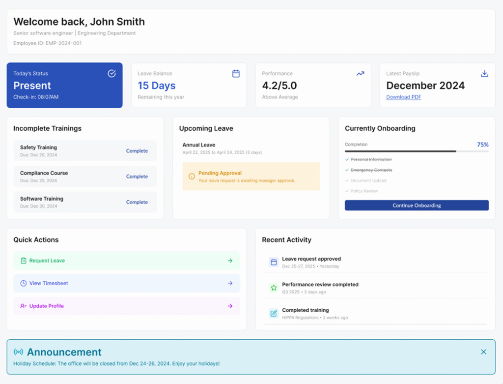Click the onboarding completion progress bar
Viewport: 503px width, 384px height.
click(417, 151)
